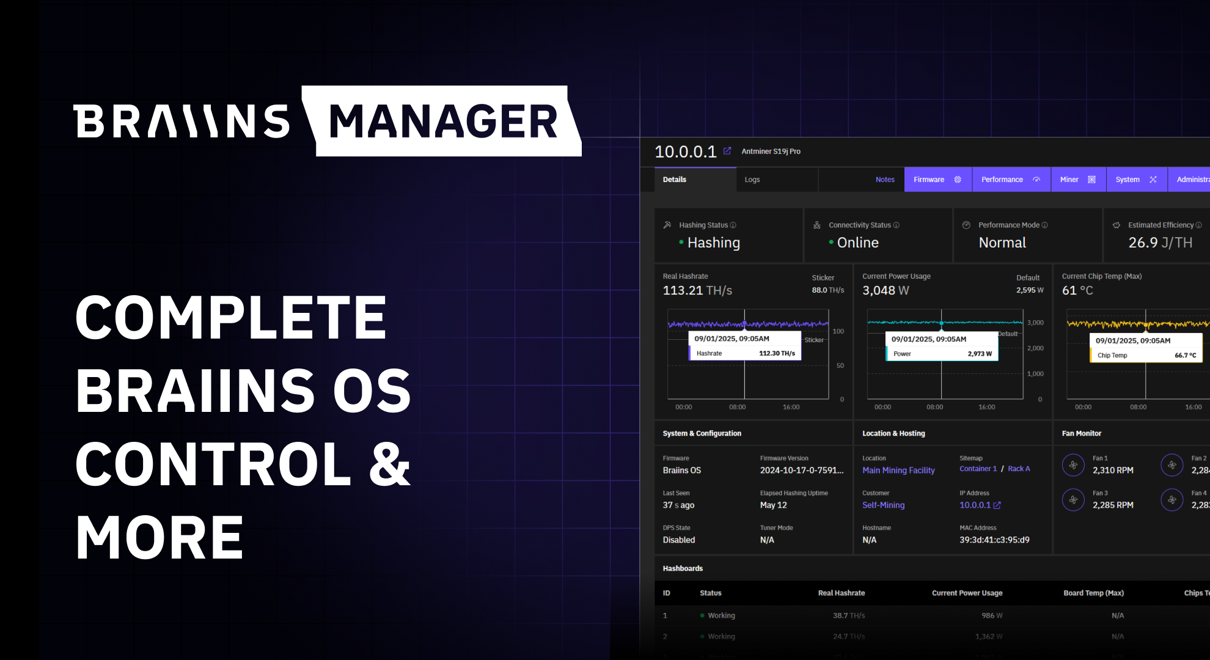
Task: Click the 61 °C chip temp value
Action: (x=1077, y=290)
